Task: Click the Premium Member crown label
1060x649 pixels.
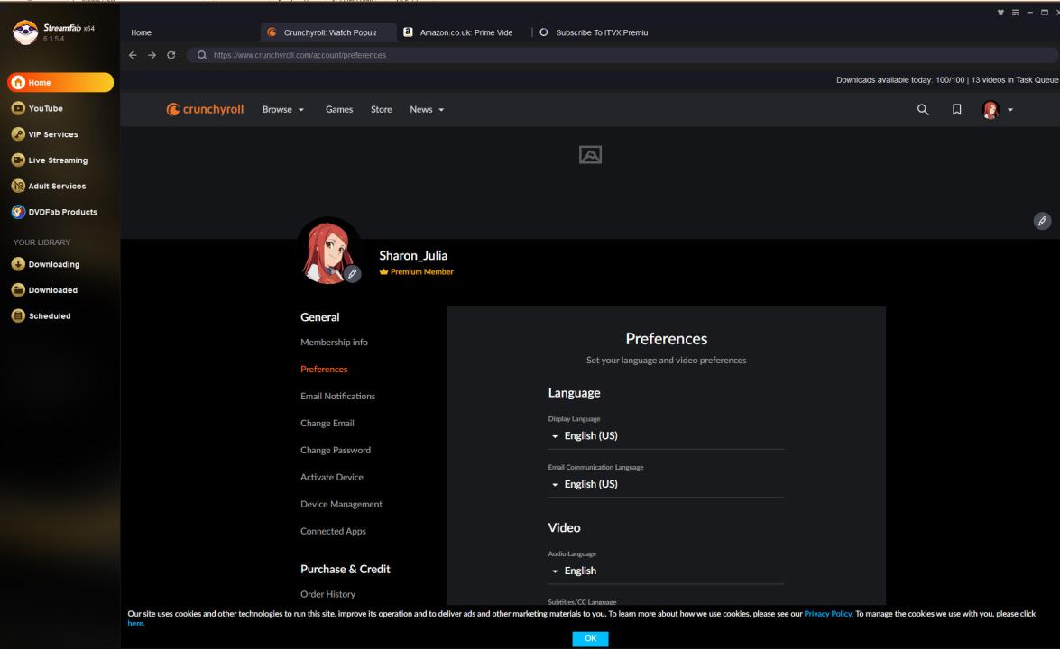Action: [417, 272]
